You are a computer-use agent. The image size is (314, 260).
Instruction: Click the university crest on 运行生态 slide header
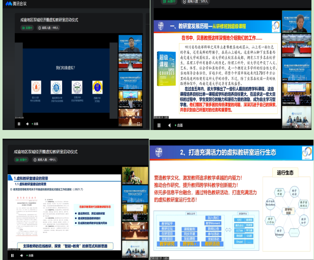[159, 152]
